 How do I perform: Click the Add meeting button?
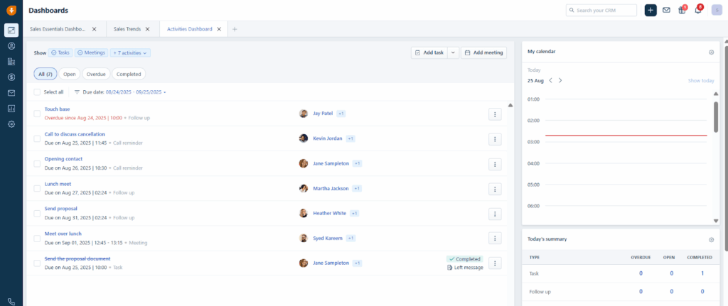pyautogui.click(x=483, y=53)
